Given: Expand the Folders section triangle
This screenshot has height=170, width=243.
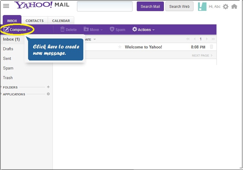Looking at the screenshot, I should tap(1, 87).
